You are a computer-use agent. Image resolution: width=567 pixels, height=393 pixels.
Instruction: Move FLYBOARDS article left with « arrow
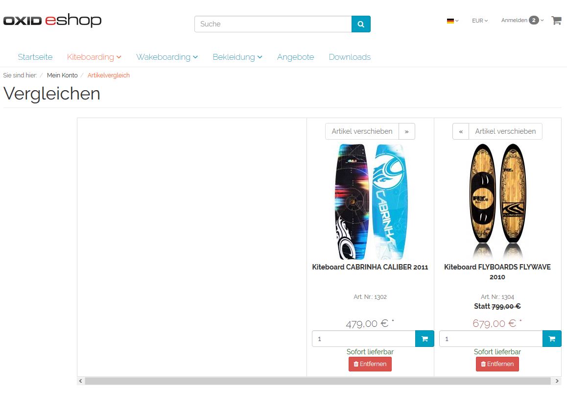tap(461, 131)
